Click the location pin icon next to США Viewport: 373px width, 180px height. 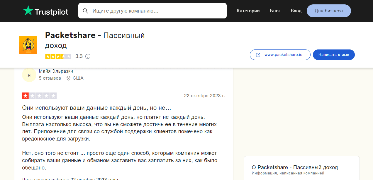point(68,78)
